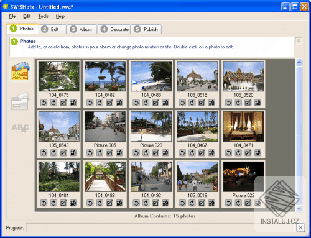Select the Picture 022 night thumbnail
Screen dimensions: 311x238
click(244, 176)
